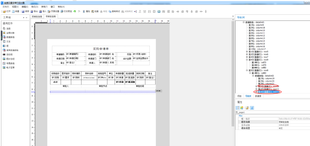Toggle alphabetical sort in properties panel

(242, 108)
